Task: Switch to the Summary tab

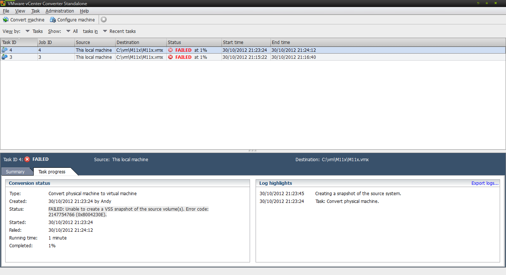Action: click(15, 172)
